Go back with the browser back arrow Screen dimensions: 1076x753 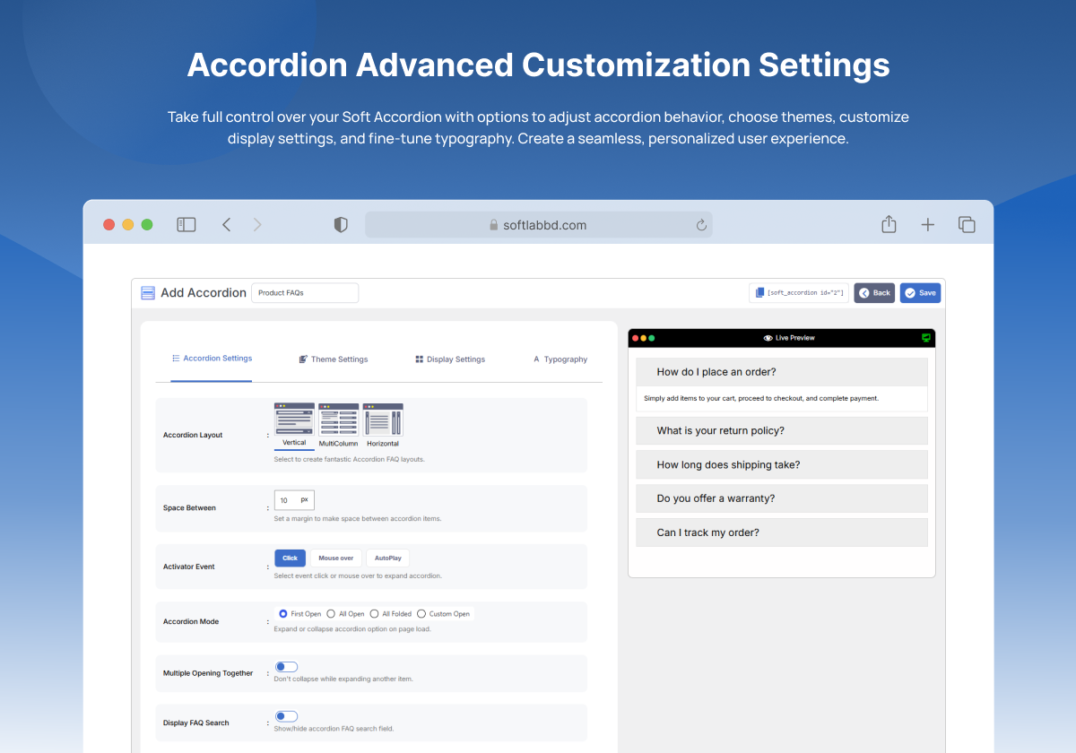click(x=226, y=225)
